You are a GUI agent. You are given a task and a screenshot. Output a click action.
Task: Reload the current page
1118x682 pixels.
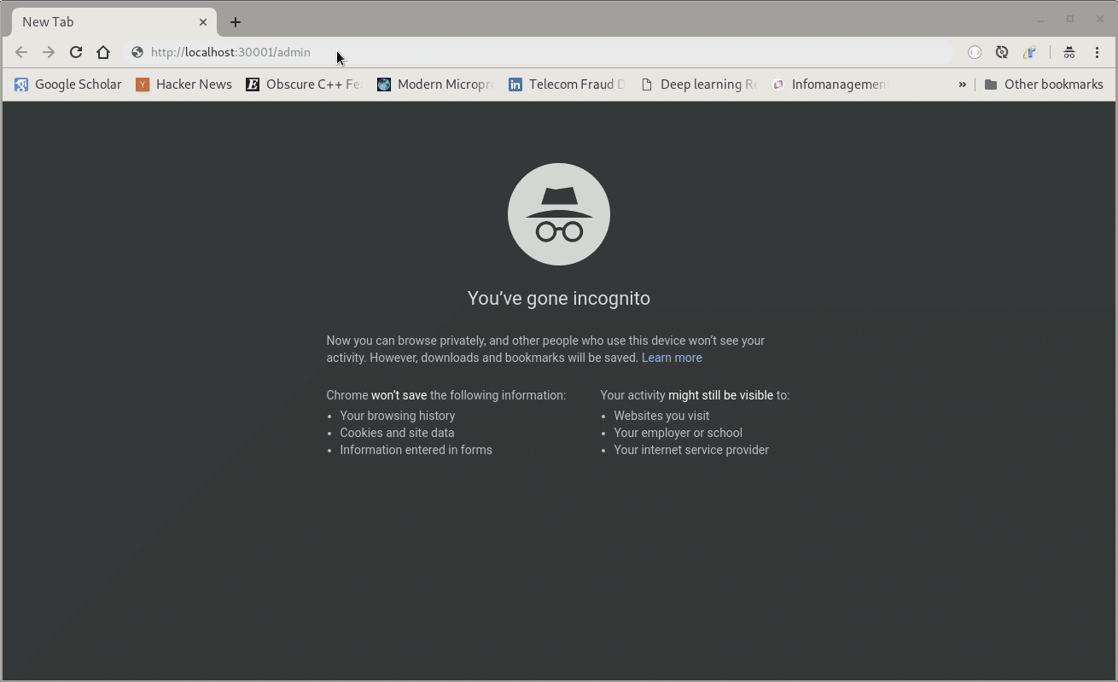click(x=76, y=52)
